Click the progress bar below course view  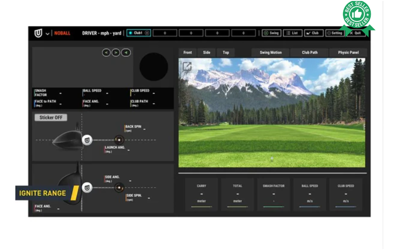272,173
